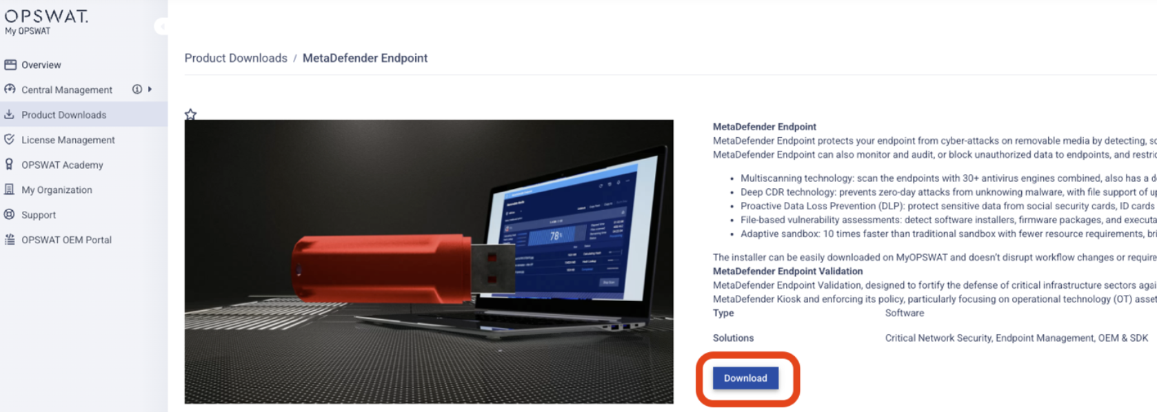Click the MetaDefender Endpoint breadcrumb
Viewport: 1157px width, 412px height.
click(x=365, y=58)
